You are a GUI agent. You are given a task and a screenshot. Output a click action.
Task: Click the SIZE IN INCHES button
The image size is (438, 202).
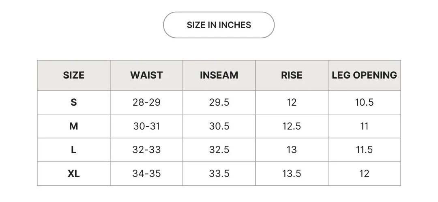pos(219,25)
